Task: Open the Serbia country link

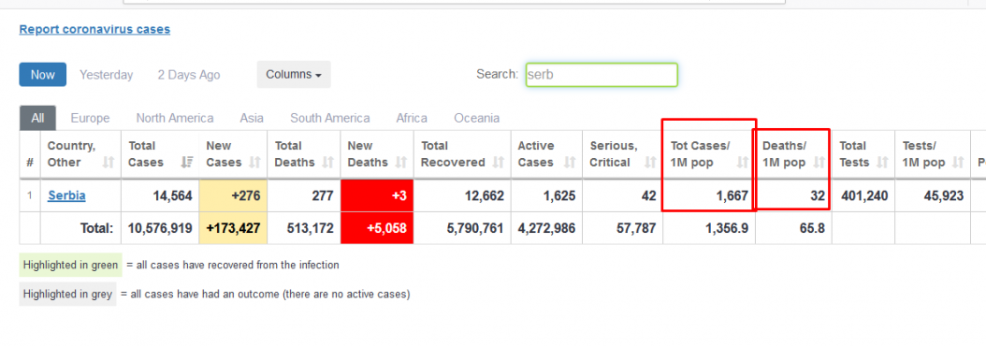Action: [x=66, y=195]
